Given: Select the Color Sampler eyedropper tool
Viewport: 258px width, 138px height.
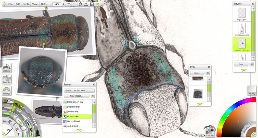Looking at the screenshot, I should 14,125.
